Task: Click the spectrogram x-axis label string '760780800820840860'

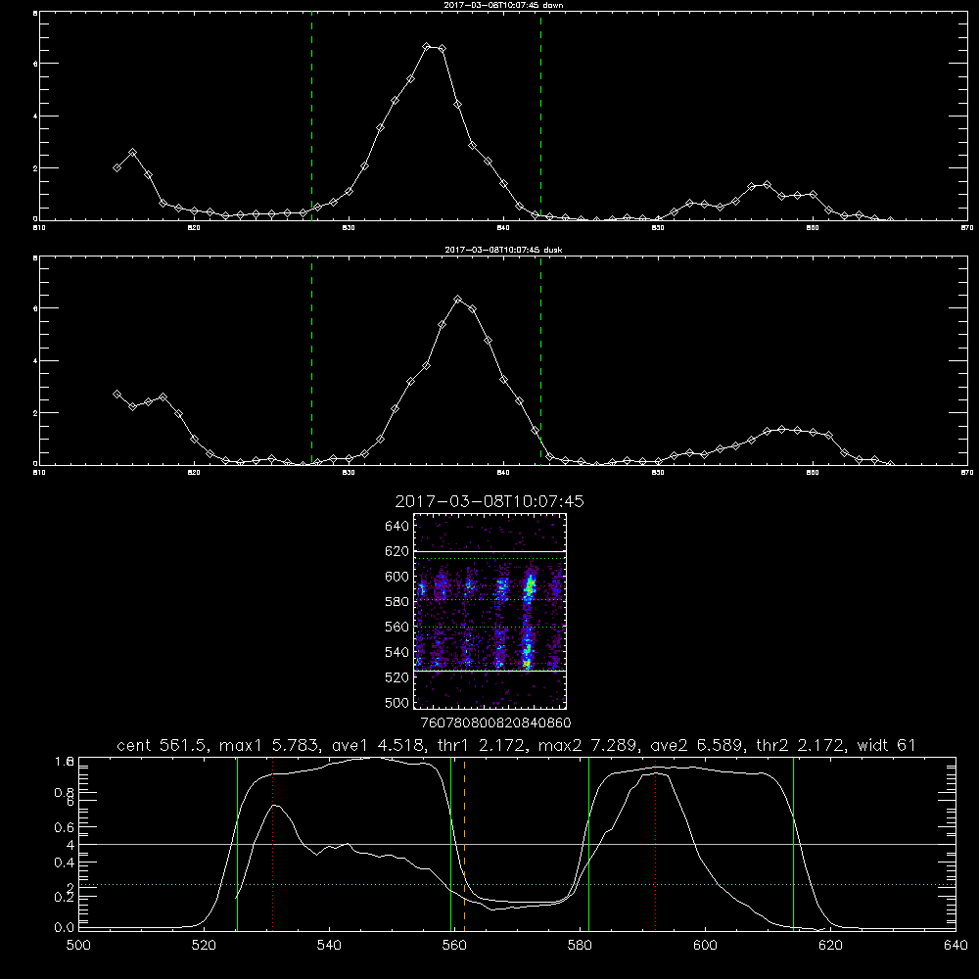Action: (495, 723)
